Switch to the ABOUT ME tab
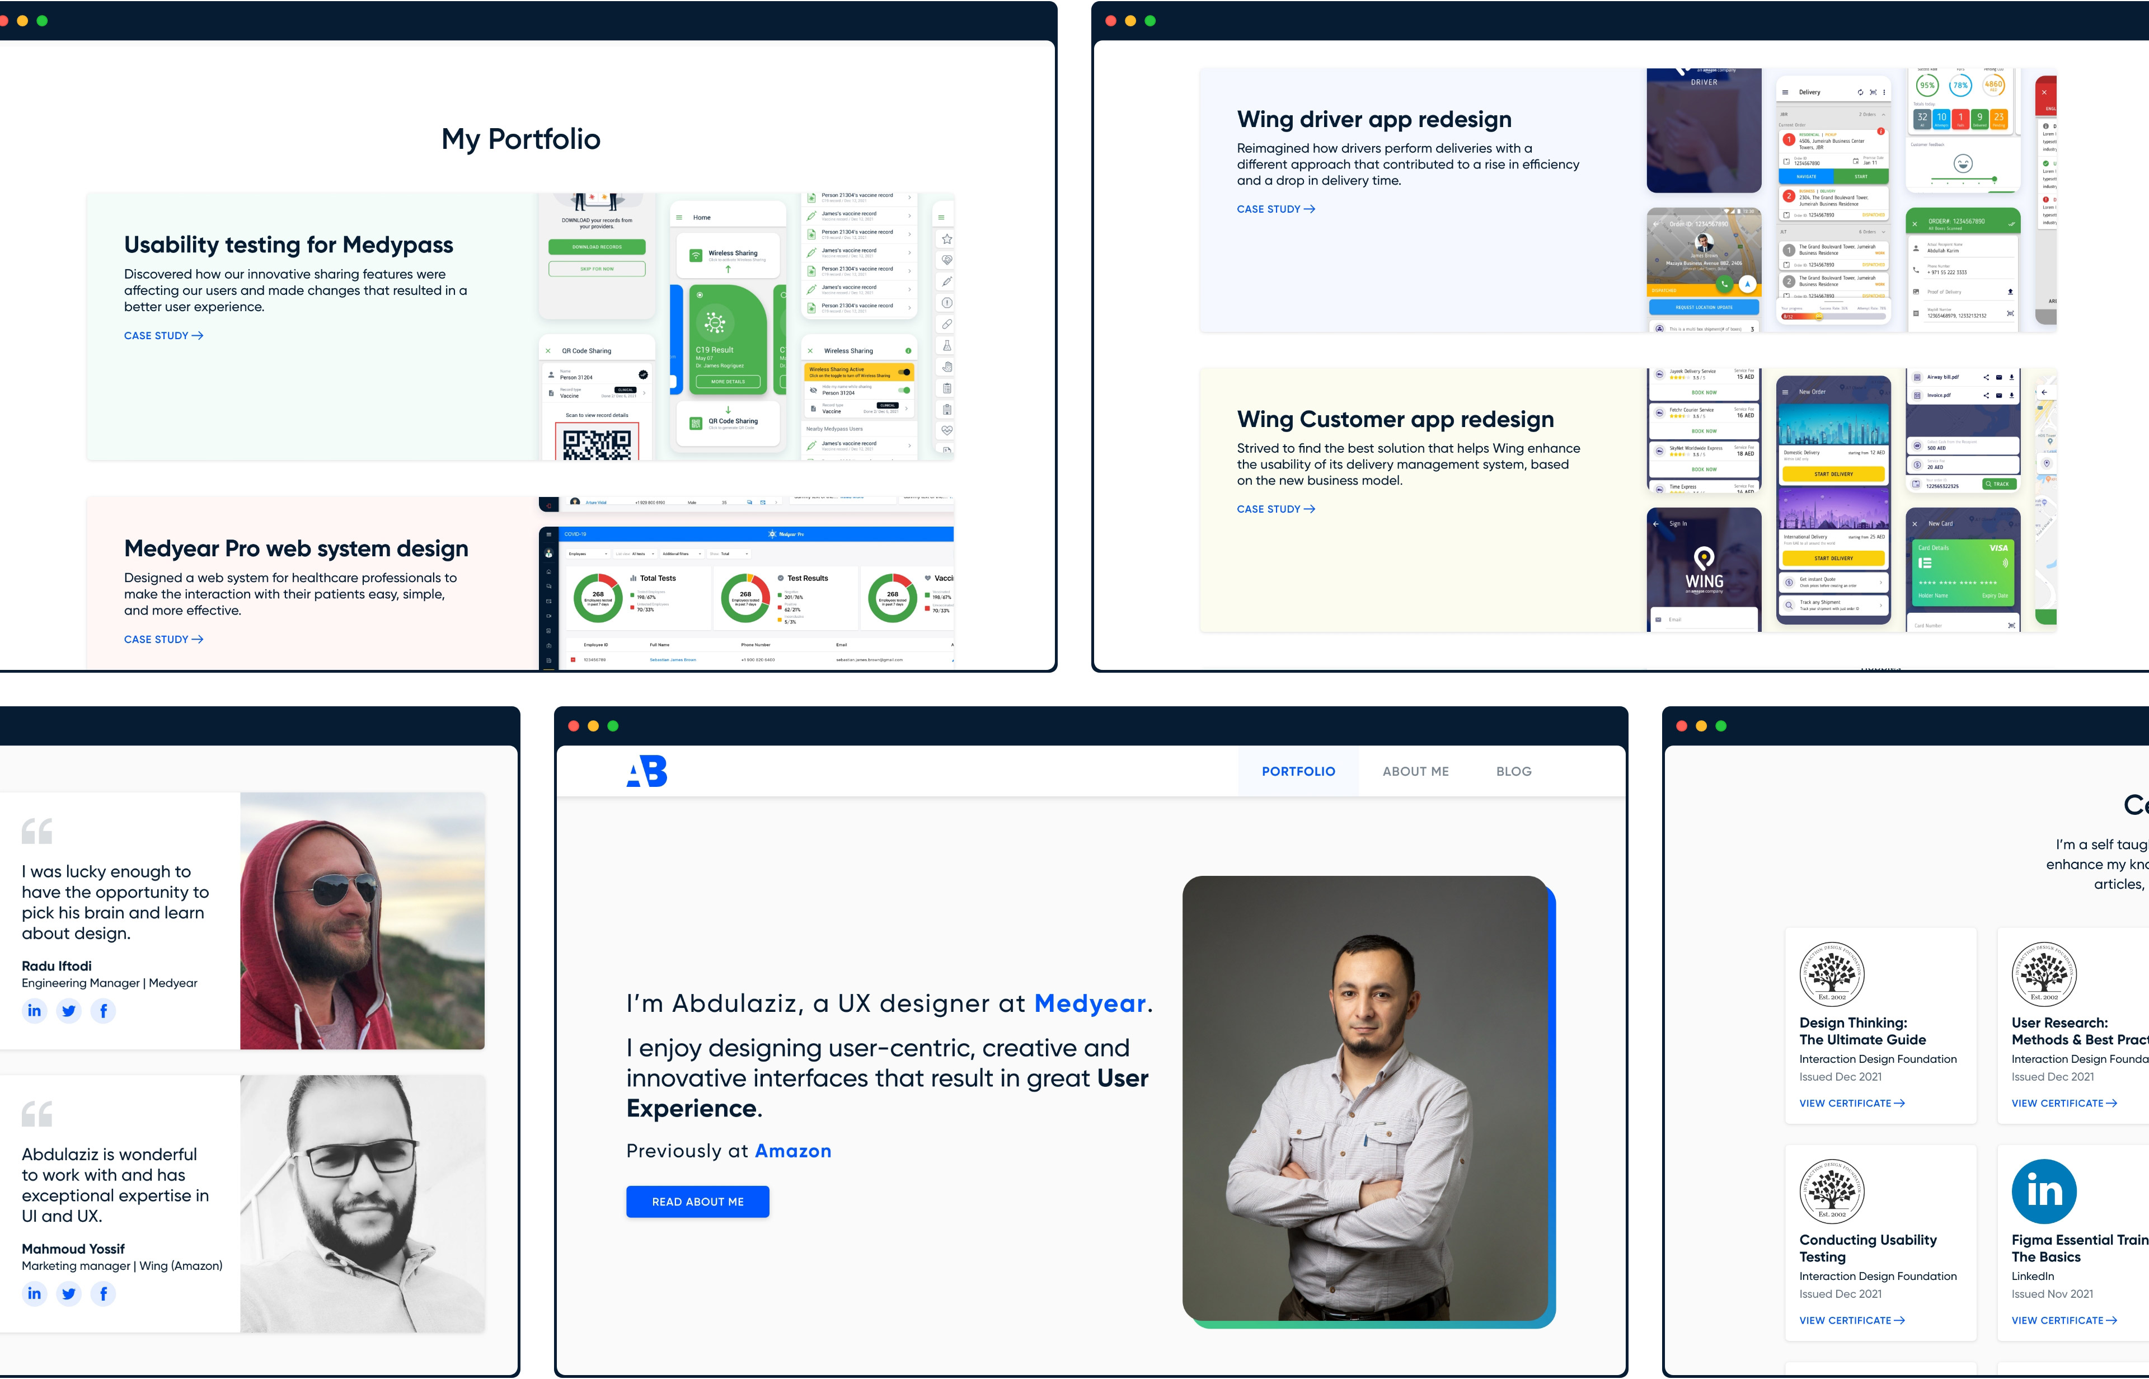The width and height of the screenshot is (2149, 1379). [x=1416, y=771]
